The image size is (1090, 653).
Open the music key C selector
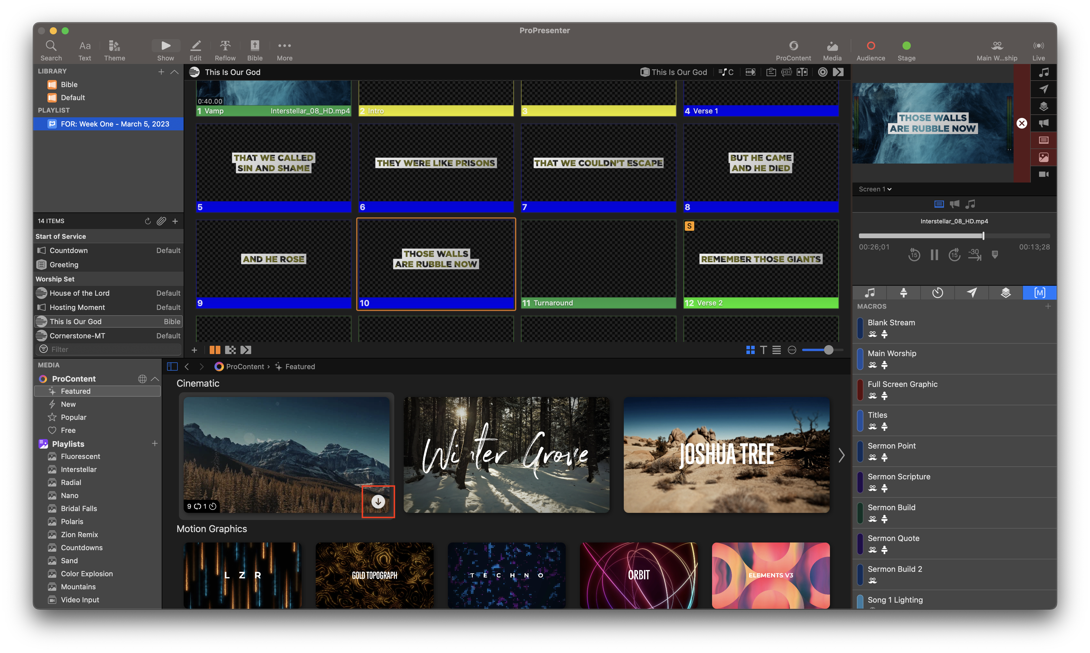coord(726,72)
